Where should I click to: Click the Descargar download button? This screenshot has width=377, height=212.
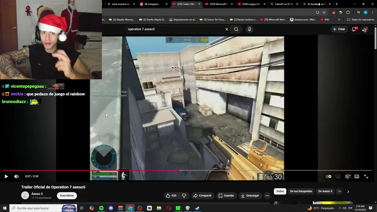(250, 196)
